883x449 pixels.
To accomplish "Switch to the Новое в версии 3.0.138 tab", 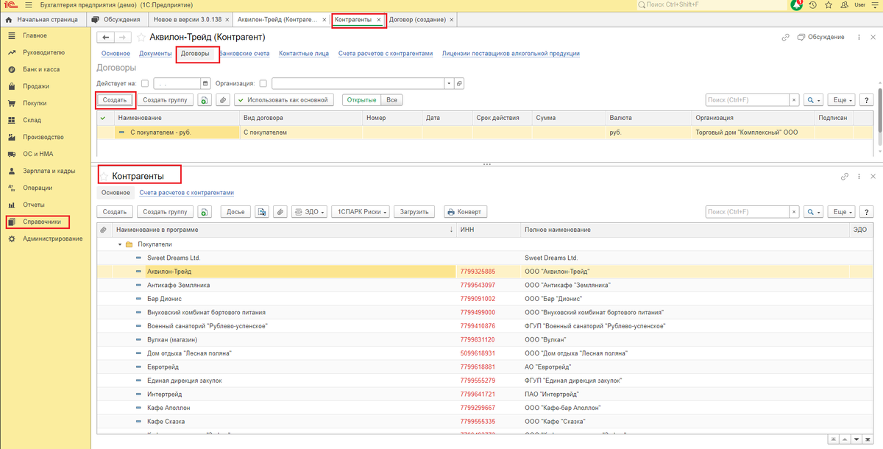I will [x=189, y=19].
